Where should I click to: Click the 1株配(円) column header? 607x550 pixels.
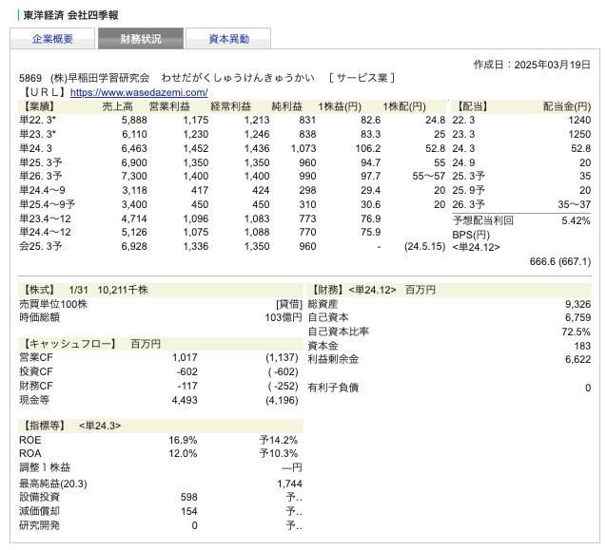404,106
